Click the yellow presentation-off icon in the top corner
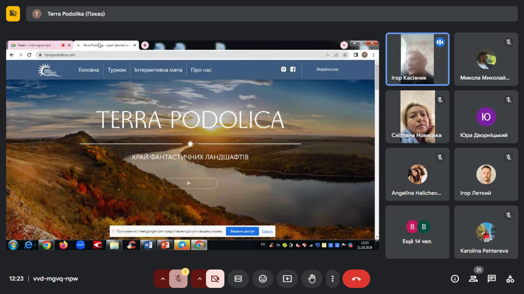The height and width of the screenshot is (294, 524). click(x=13, y=14)
